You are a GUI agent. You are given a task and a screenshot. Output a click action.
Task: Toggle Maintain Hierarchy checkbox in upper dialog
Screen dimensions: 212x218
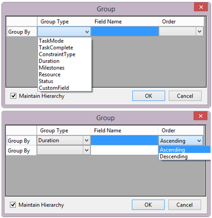click(x=13, y=96)
